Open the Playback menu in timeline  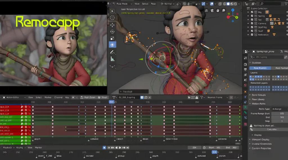click(8, 148)
